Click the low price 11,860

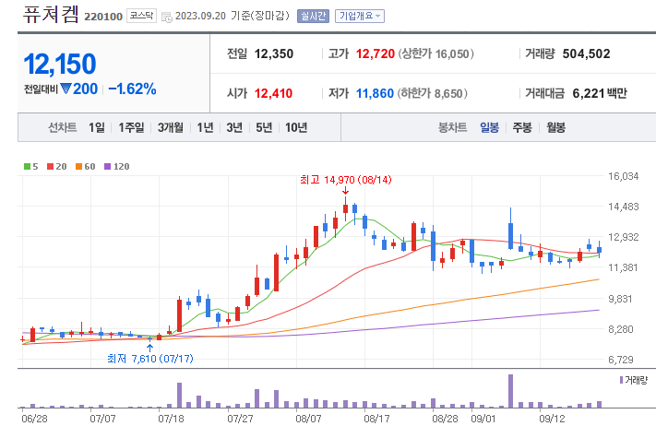[375, 93]
